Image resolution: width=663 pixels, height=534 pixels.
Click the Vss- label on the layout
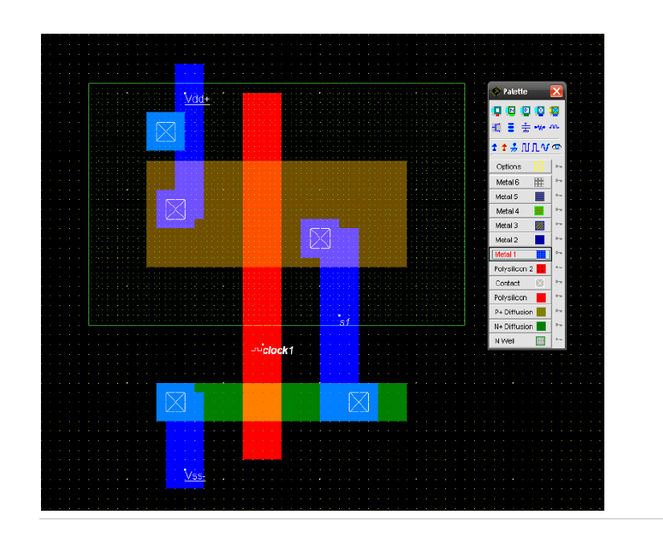pos(195,475)
